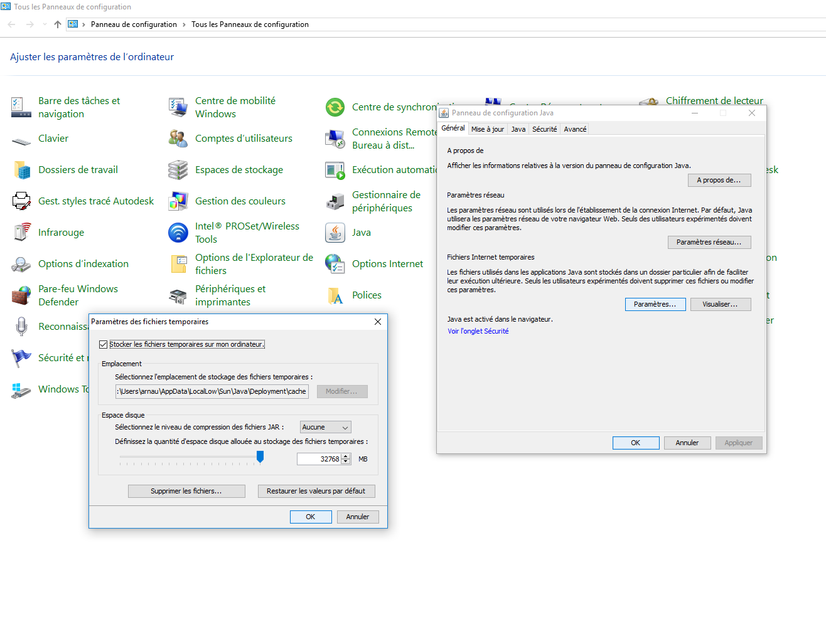
Task: Open Barre des tâches et navigation icon
Action: coord(21,107)
